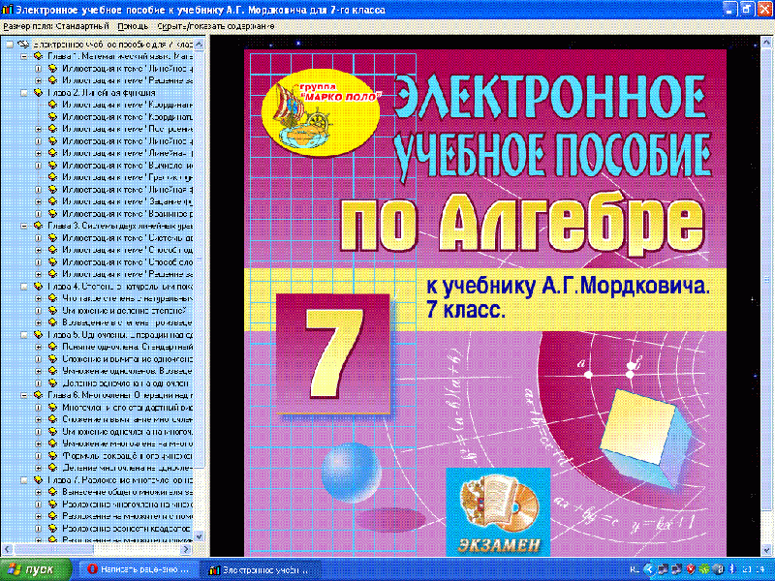The image size is (775, 581).
Task: Expand 'Возведение в степень произведения' node
Action: click(39, 322)
